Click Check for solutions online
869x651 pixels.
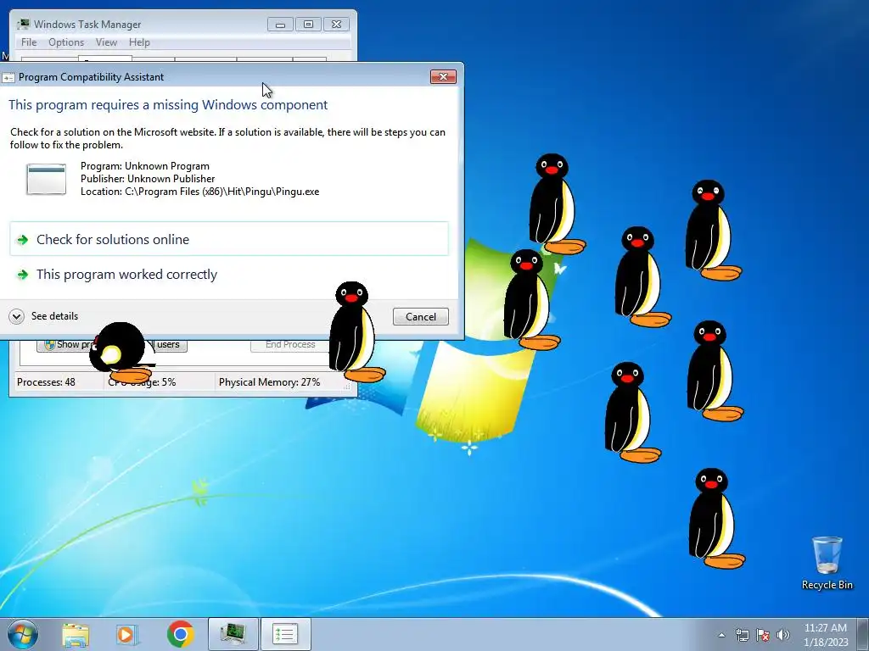point(229,239)
